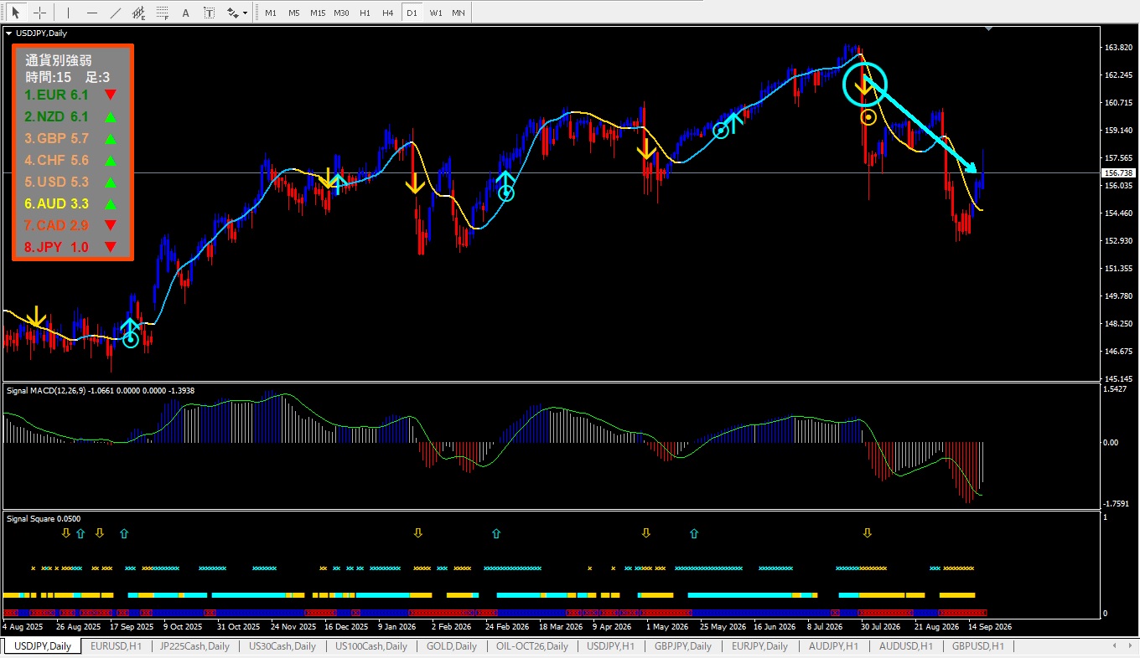Switch to US100Cash,Daily tab

[371, 646]
